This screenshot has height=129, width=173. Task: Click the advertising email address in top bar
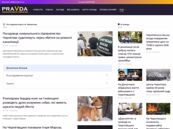click(x=17, y=2)
